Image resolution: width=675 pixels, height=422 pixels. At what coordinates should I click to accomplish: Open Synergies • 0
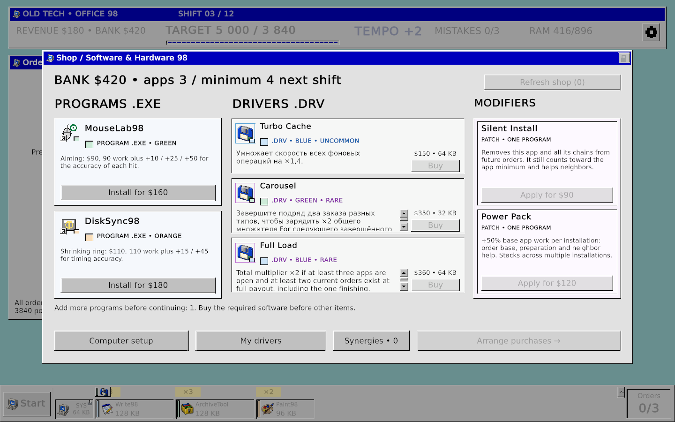coord(371,341)
